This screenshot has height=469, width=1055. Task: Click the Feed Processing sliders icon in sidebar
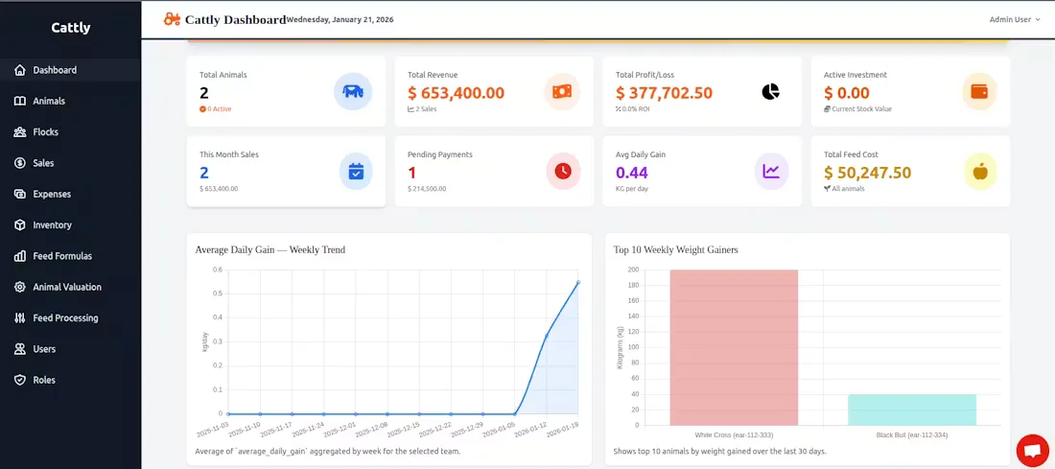tap(20, 317)
